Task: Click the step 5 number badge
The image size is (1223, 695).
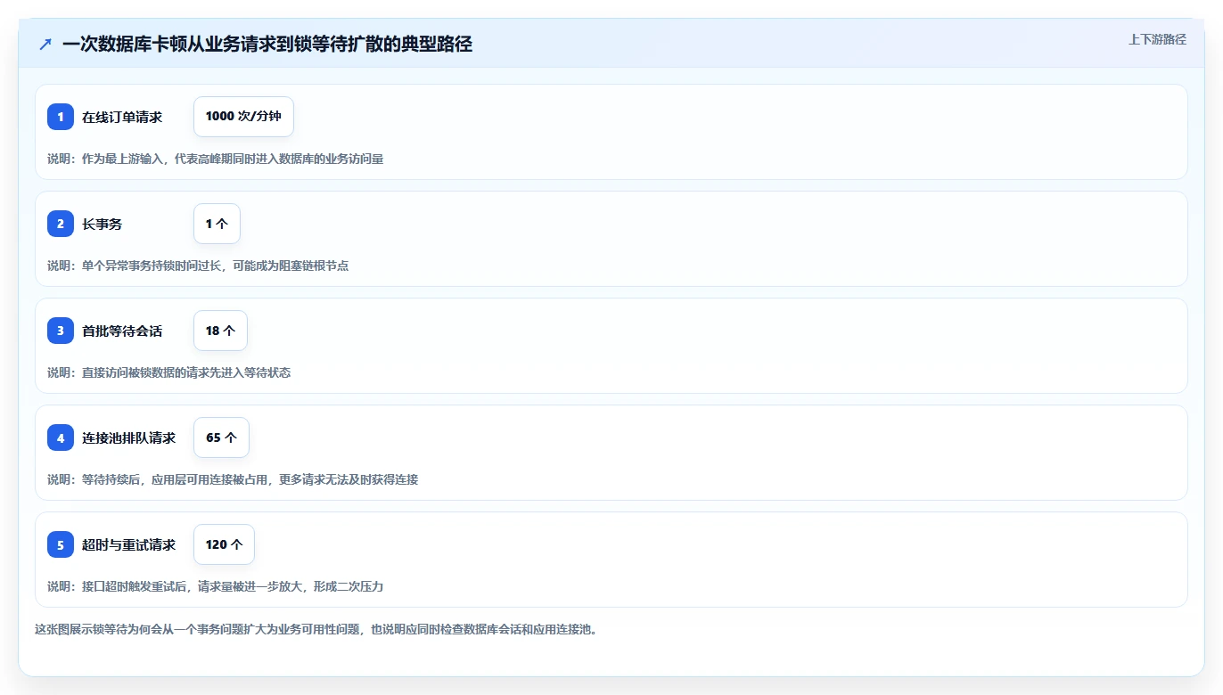Action: point(61,544)
